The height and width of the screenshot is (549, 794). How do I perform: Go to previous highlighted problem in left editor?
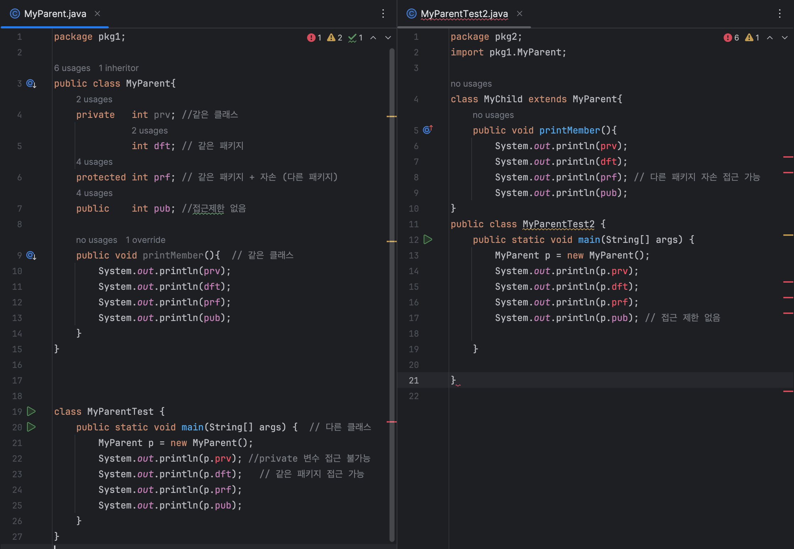[x=373, y=38]
